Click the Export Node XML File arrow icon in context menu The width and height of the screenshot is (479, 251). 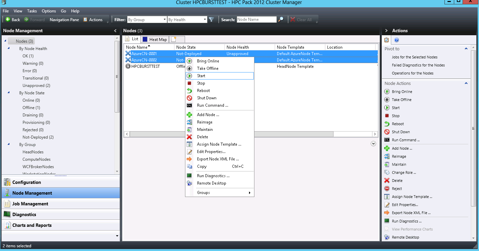[x=189, y=159]
